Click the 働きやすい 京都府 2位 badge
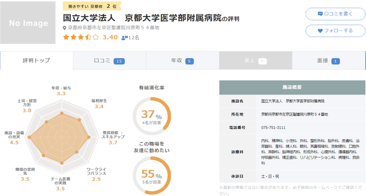 point(92,7)
